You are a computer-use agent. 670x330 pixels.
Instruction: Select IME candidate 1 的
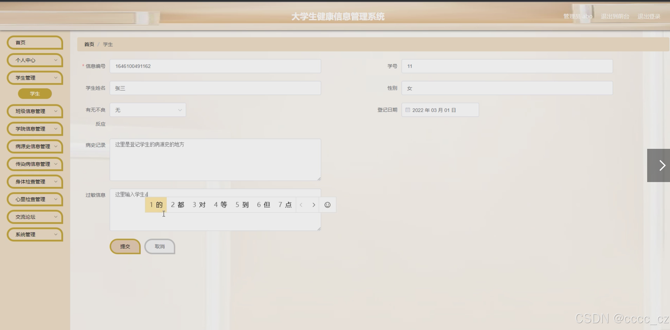(x=156, y=205)
